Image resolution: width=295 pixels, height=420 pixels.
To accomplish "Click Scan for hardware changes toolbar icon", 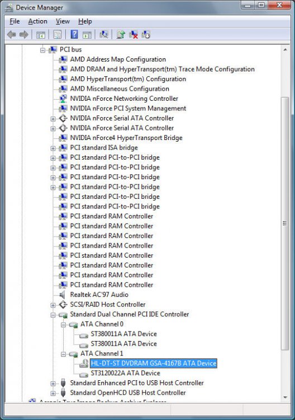I will coord(104,34).
